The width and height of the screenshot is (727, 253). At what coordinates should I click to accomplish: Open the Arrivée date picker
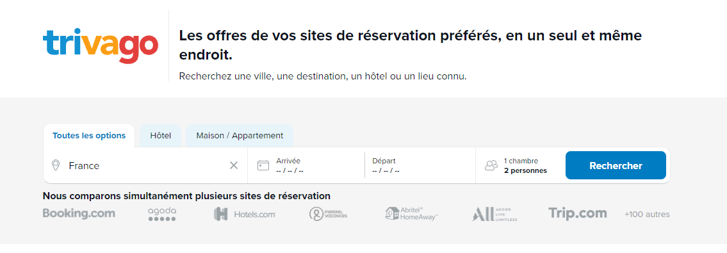tap(306, 165)
